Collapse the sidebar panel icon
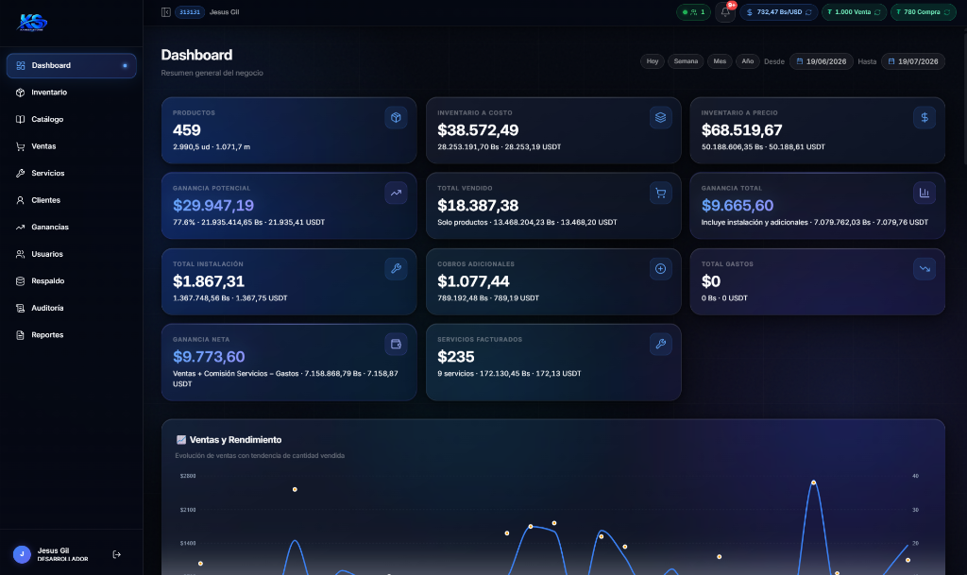The width and height of the screenshot is (967, 575). click(166, 12)
